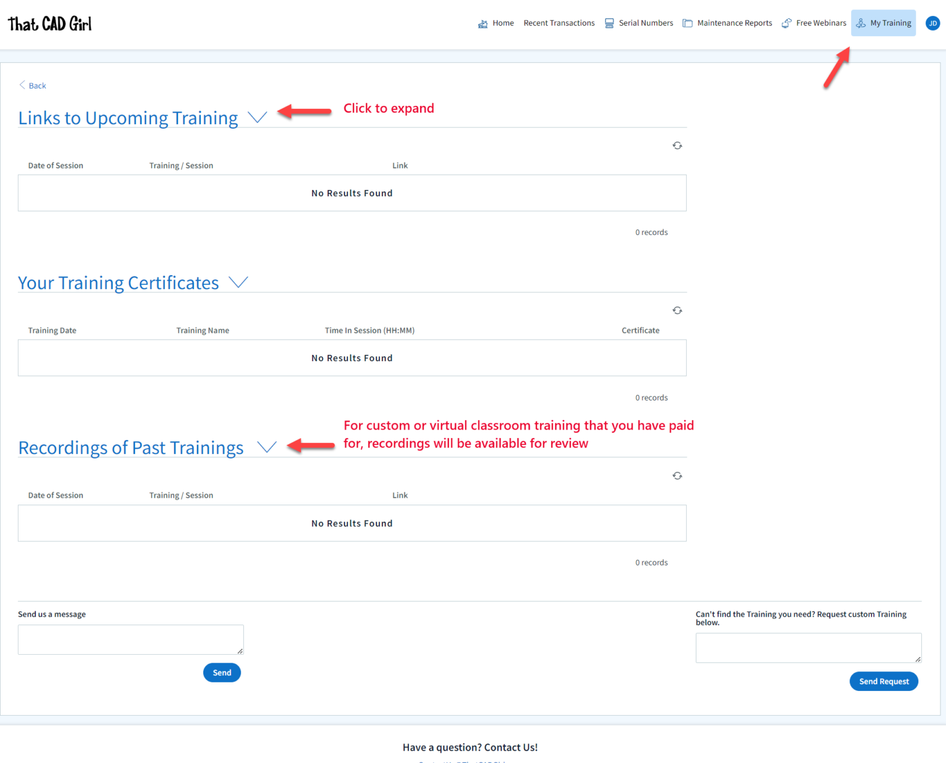Refresh the Links to Upcoming Training table
Viewport: 946px width, 763px height.
[x=677, y=145]
